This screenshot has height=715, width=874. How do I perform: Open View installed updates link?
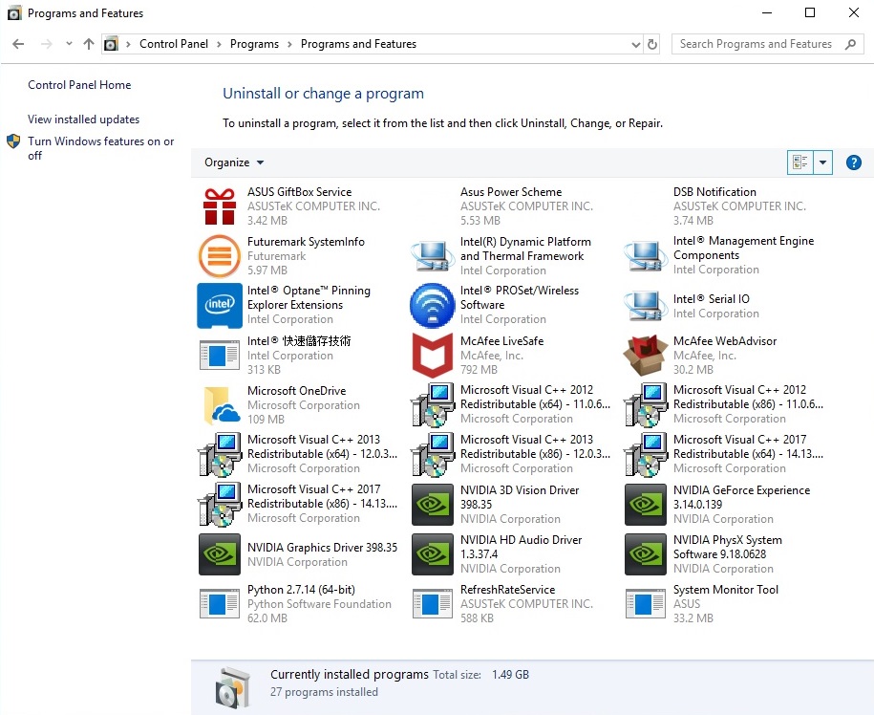84,119
